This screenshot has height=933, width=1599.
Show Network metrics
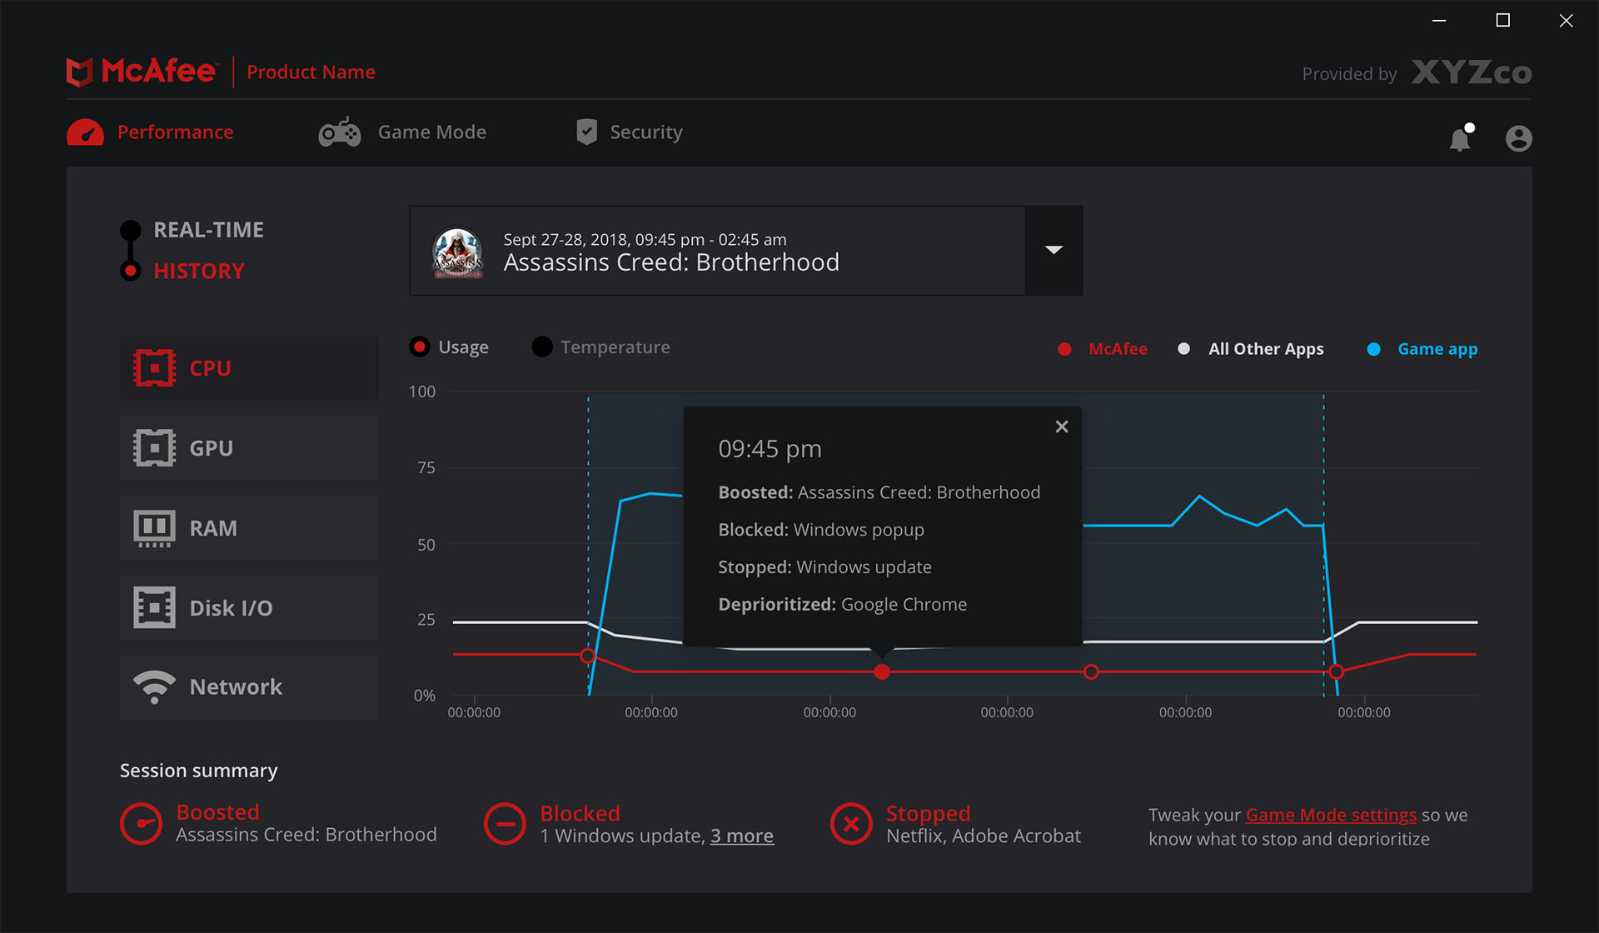click(249, 687)
